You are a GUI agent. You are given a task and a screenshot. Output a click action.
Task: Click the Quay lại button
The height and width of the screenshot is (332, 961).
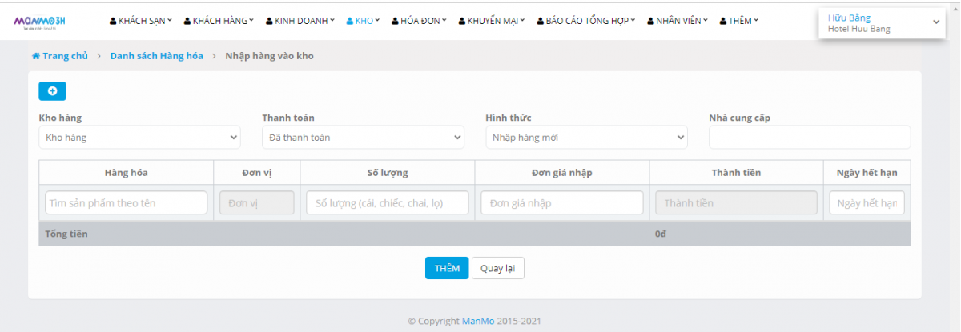pos(497,268)
